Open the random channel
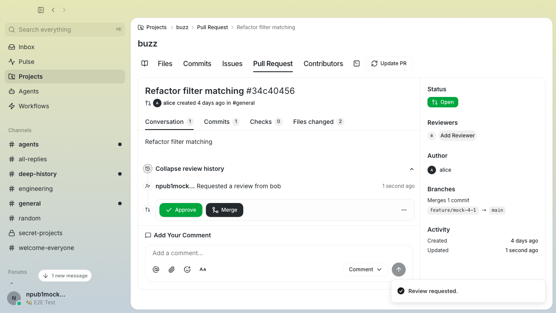 [65, 218]
